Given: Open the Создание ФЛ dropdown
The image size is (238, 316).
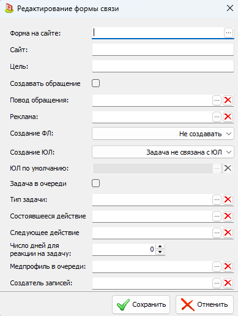Looking at the screenshot, I should 163,134.
